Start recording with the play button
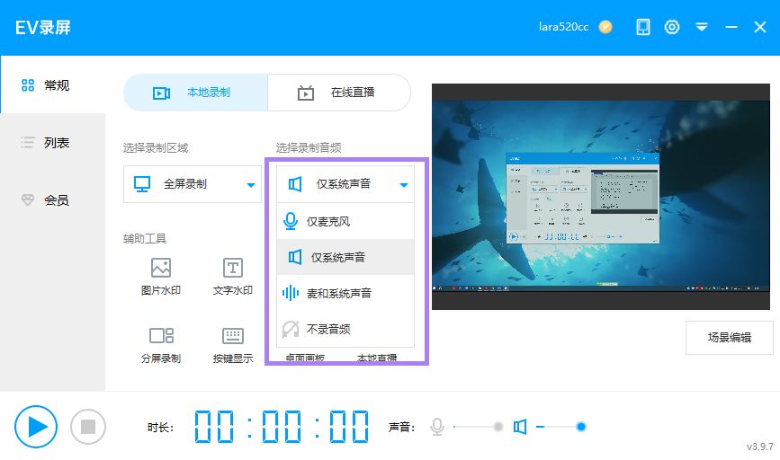The height and width of the screenshot is (460, 780). (x=36, y=426)
